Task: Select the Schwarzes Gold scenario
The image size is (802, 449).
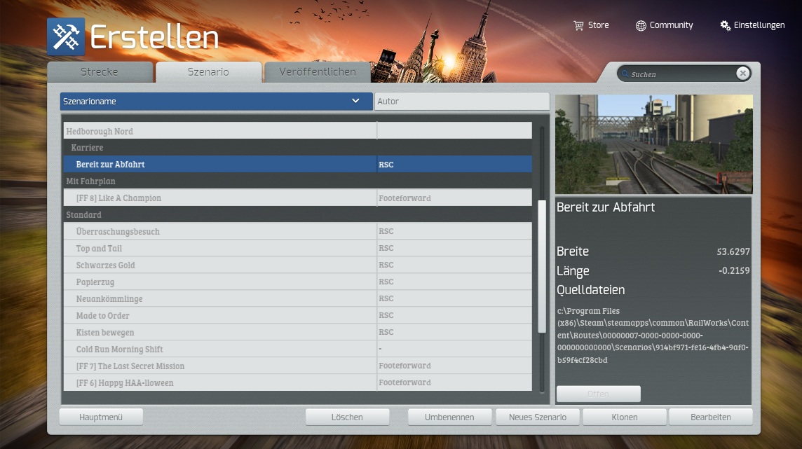Action: (105, 265)
